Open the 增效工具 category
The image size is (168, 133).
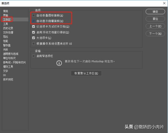click(8, 67)
